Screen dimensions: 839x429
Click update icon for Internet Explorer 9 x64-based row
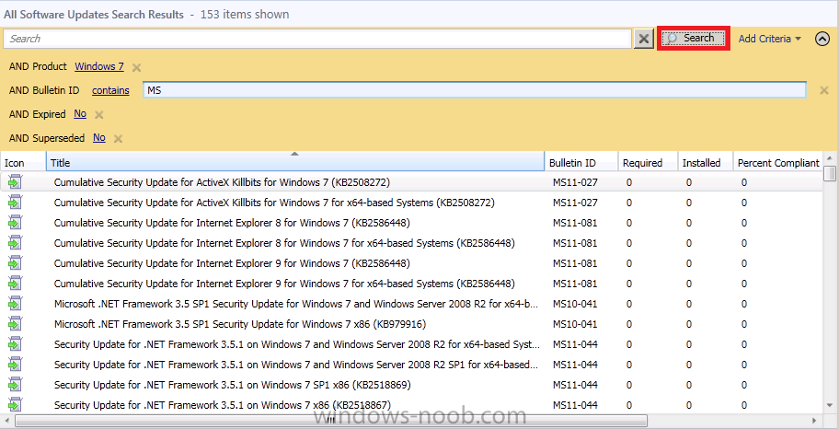[15, 284]
